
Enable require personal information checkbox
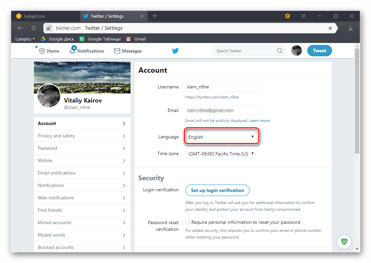pos(188,222)
